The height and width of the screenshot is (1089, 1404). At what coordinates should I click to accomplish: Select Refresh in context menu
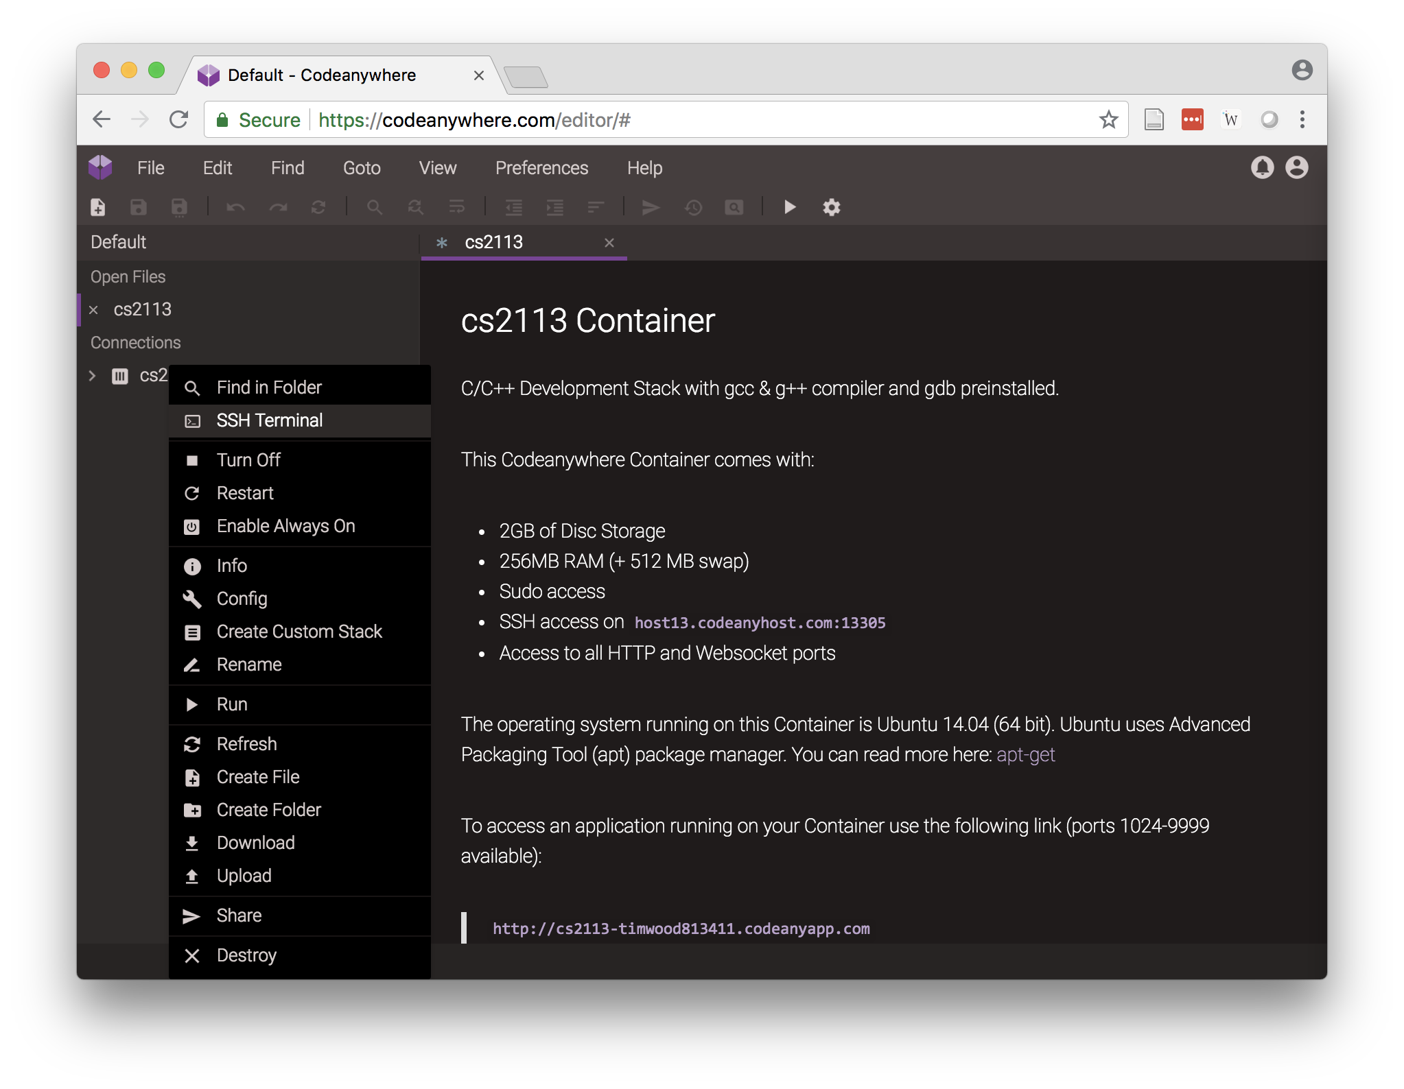pyautogui.click(x=300, y=744)
